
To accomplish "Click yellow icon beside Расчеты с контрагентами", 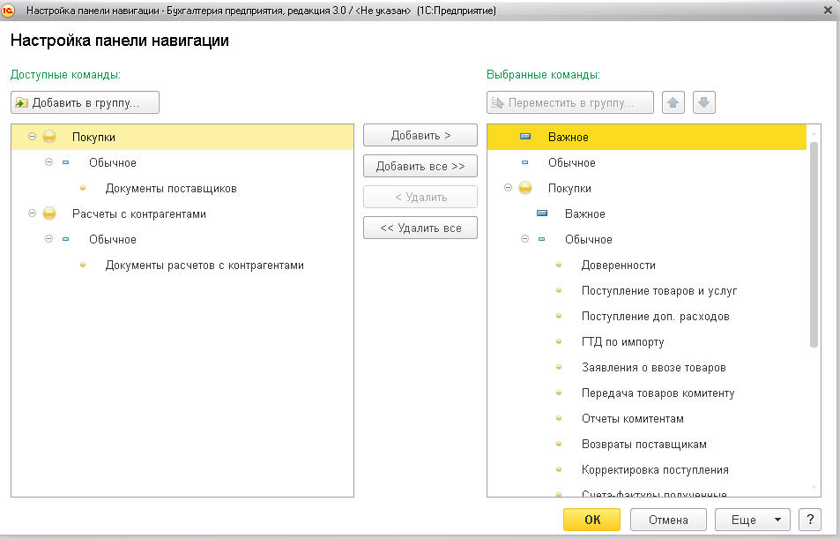I will click(49, 213).
